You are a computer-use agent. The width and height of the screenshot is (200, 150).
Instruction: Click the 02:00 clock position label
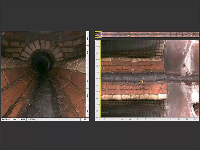[97, 104]
